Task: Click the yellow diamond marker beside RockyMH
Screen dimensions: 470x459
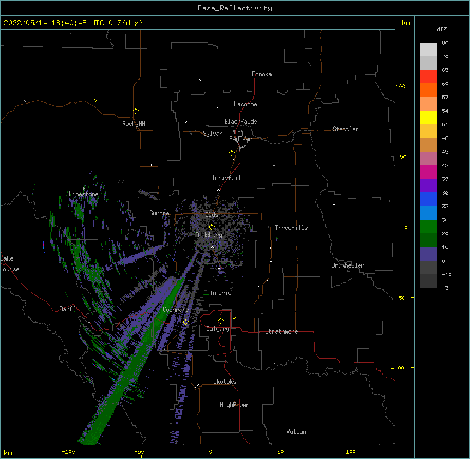Action: point(136,111)
